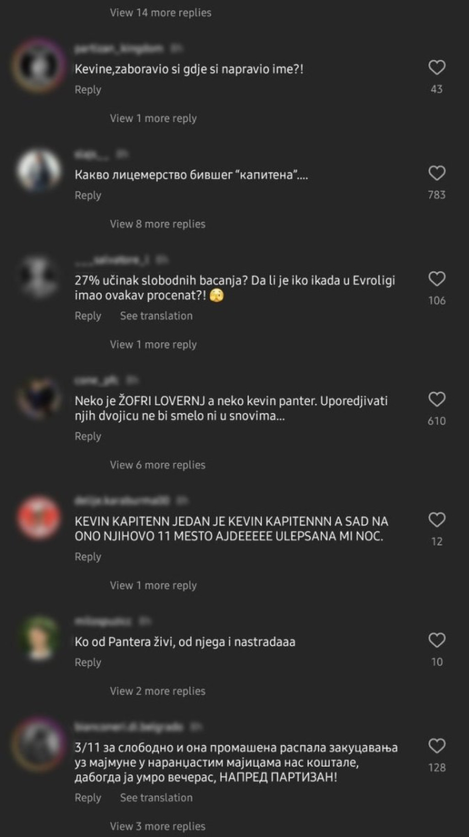Viewport: 469px width, 837px height.
Task: Heart the KEVIN KAPITENN comment
Action: point(436,520)
